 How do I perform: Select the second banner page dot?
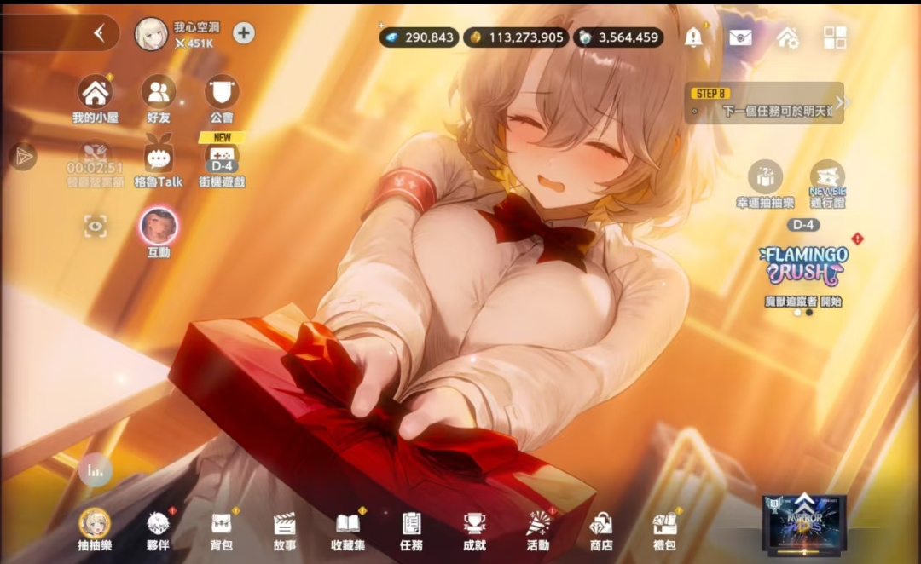pos(809,313)
